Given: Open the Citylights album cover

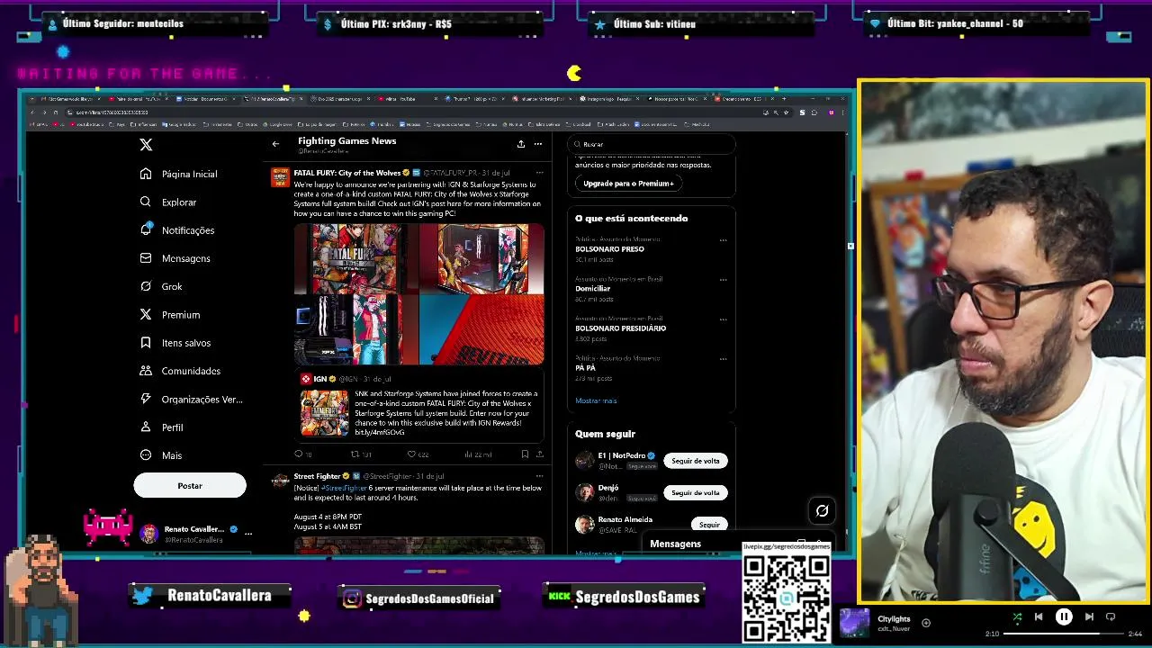Looking at the screenshot, I should [854, 623].
